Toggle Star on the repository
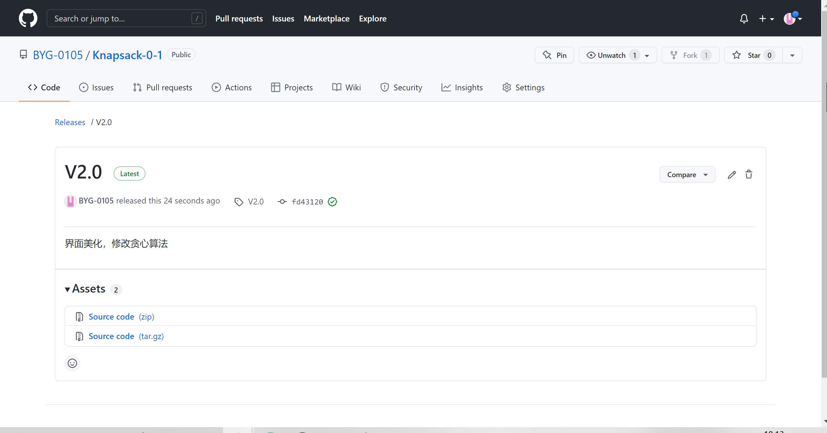 click(754, 55)
